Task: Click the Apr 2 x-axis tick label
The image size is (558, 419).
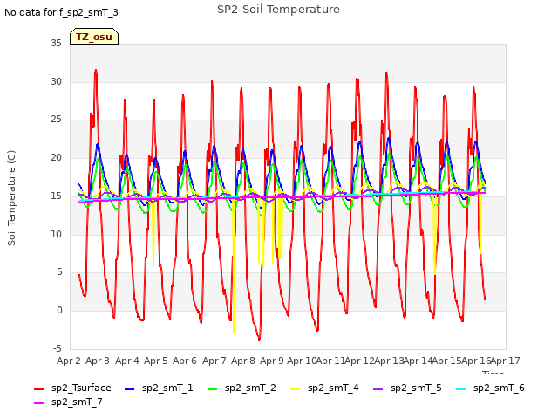Action: 68,361
